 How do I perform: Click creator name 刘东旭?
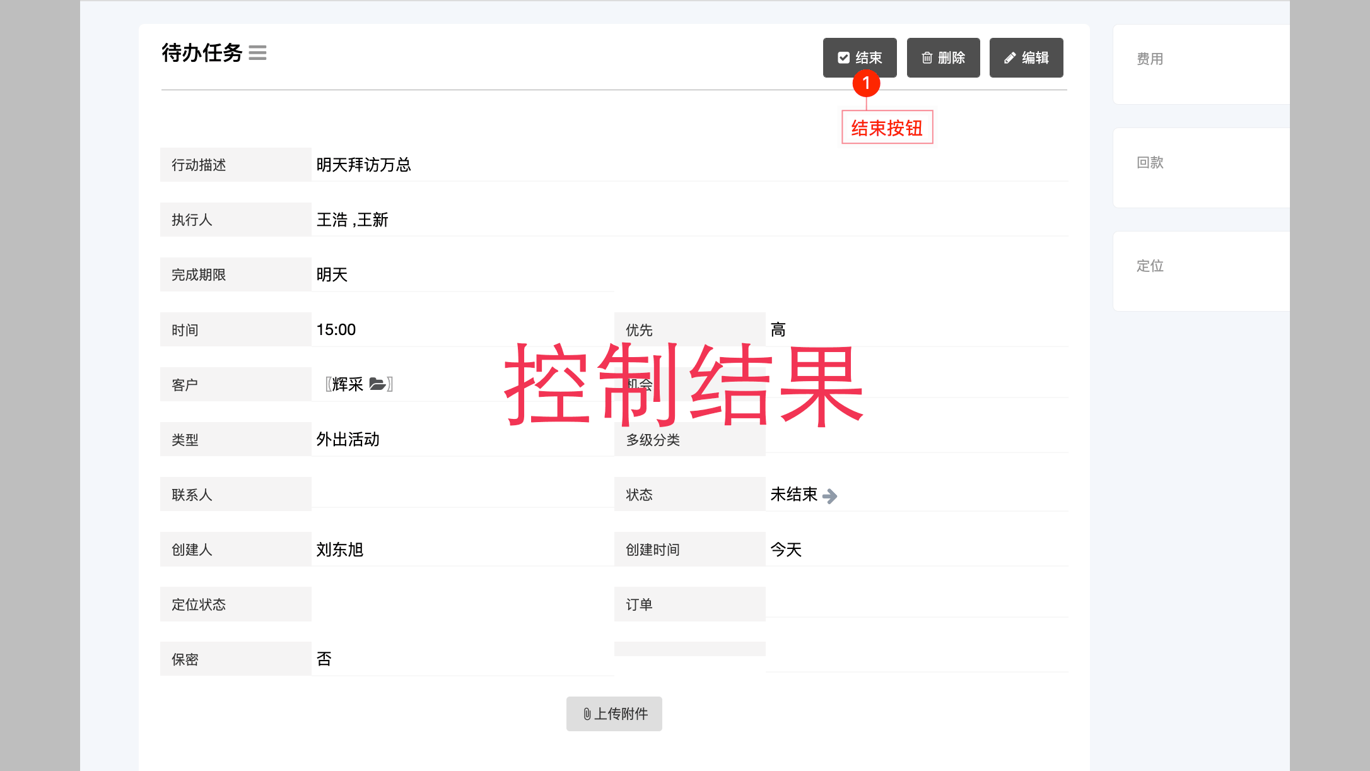[x=339, y=550]
